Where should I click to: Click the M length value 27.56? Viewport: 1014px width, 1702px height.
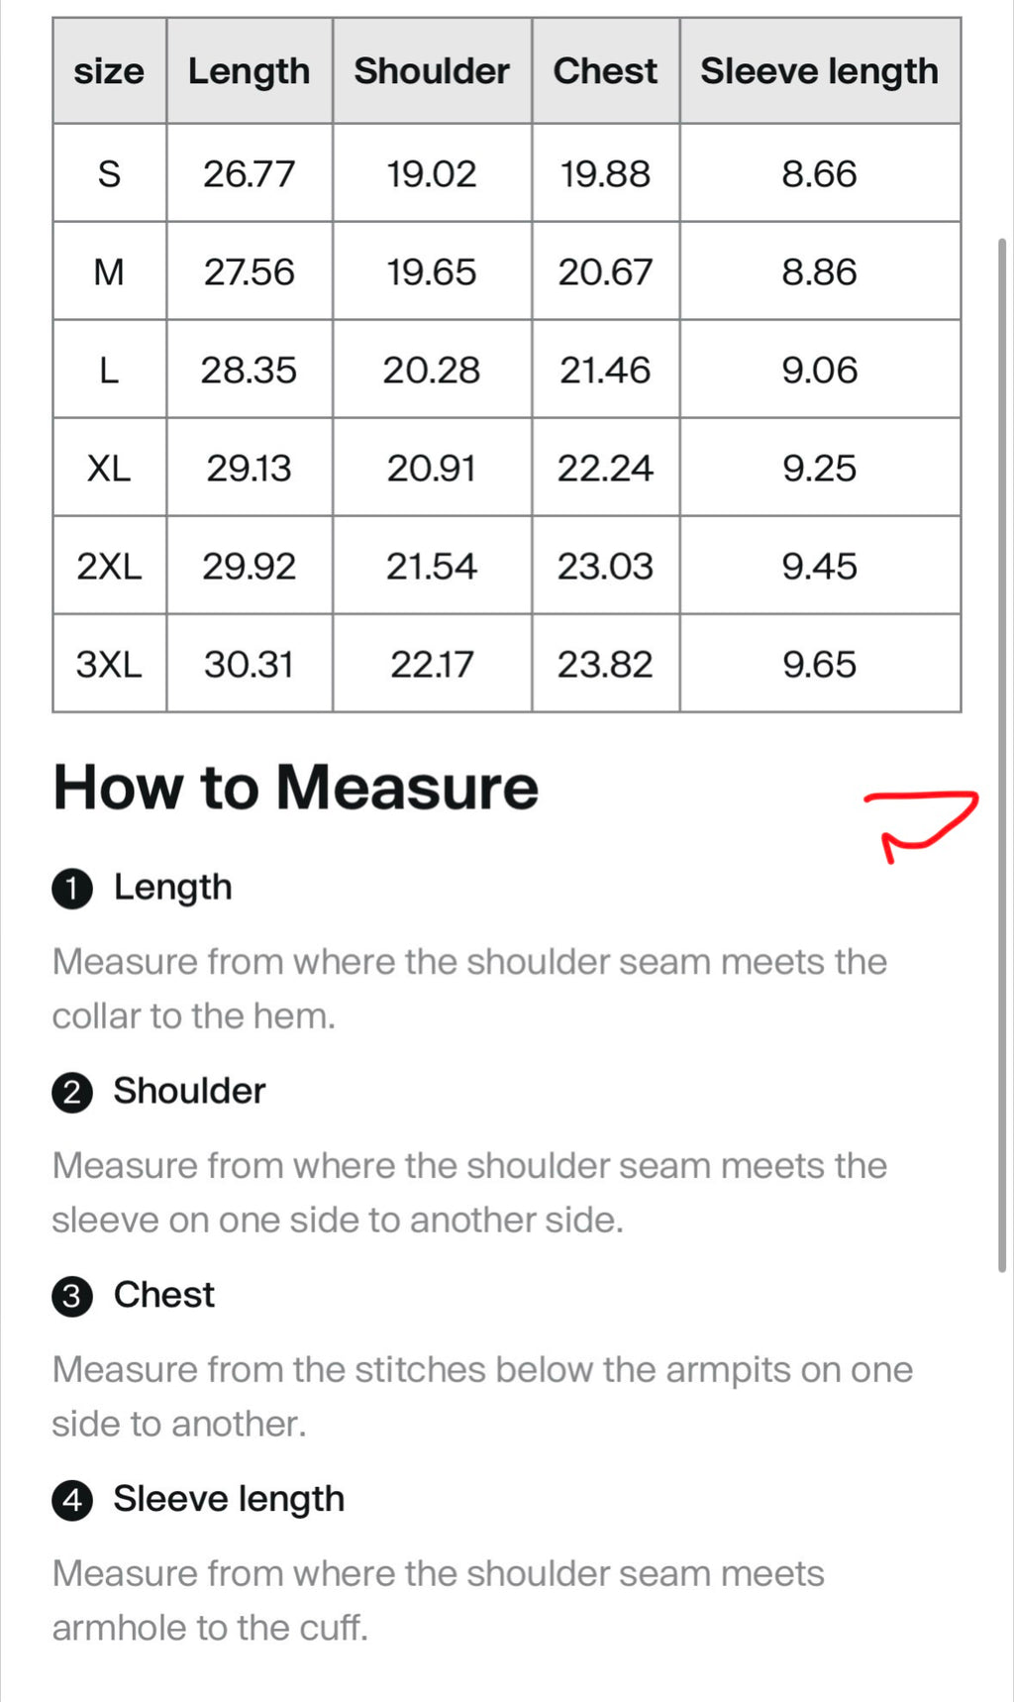[250, 271]
